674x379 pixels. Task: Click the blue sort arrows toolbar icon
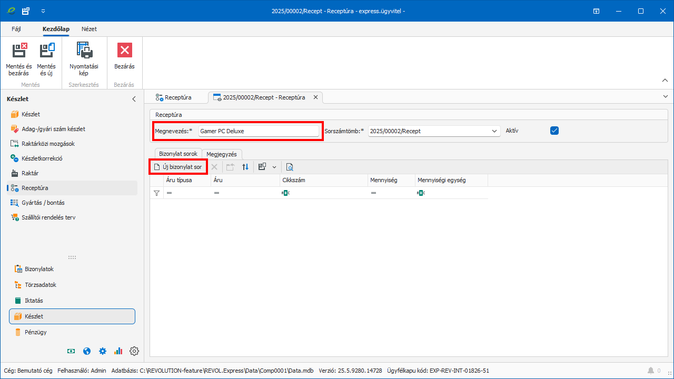(245, 167)
